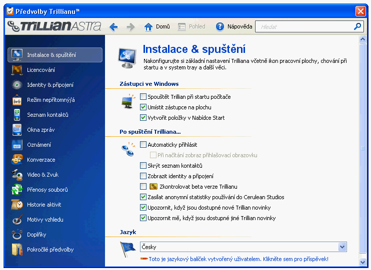Click the Jazyk section heading

(128, 232)
